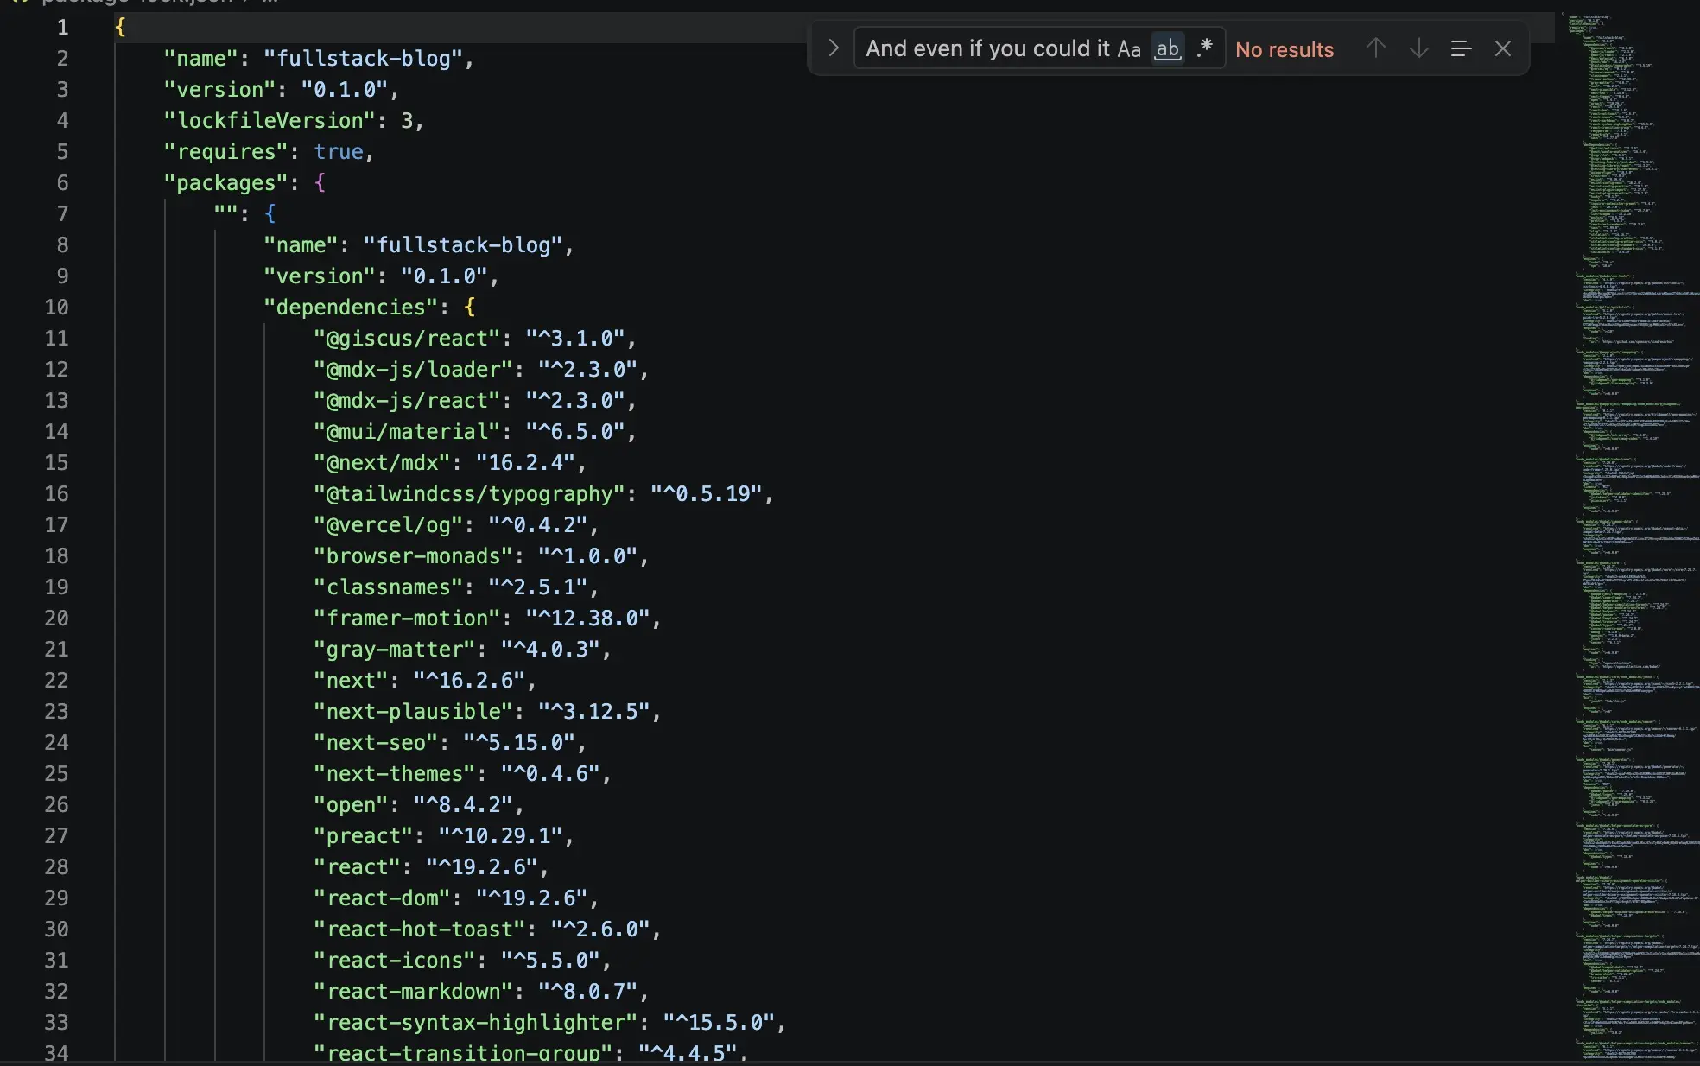Click the "react-hot-toast" dependency name

(x=420, y=929)
